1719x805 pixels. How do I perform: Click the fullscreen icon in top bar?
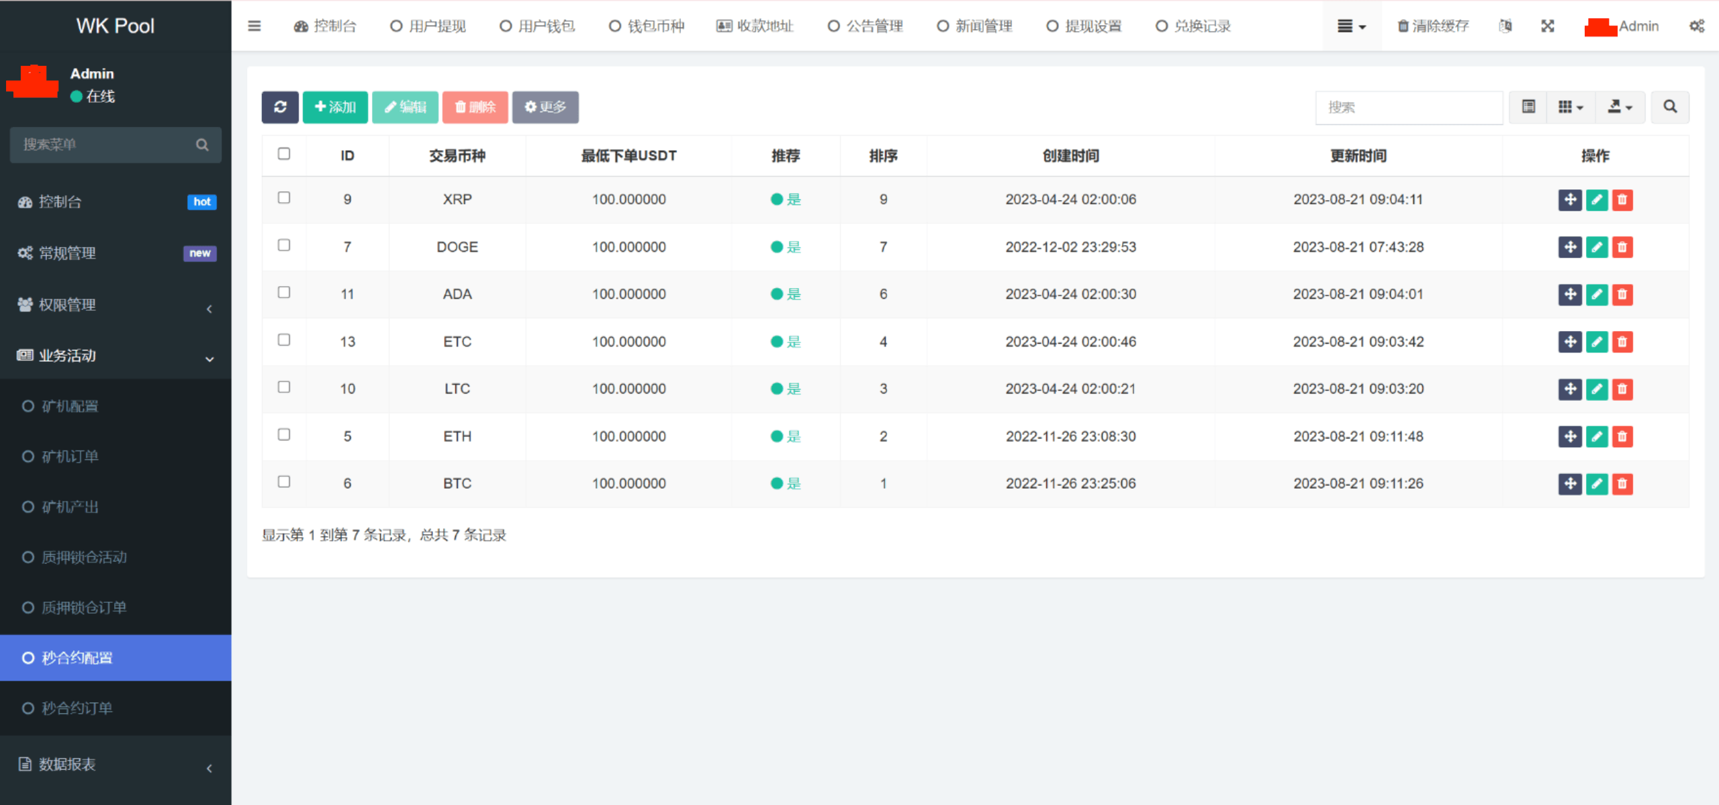[x=1548, y=26]
